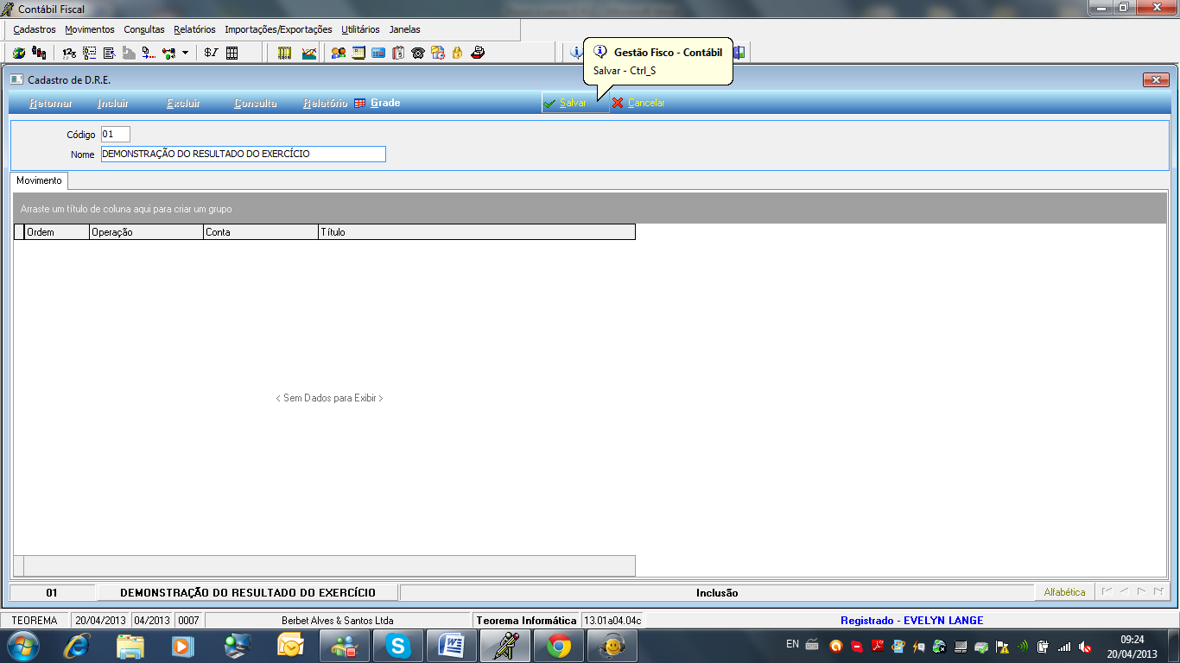
Task: Click the dollar sign $I toolbar icon
Action: [212, 53]
